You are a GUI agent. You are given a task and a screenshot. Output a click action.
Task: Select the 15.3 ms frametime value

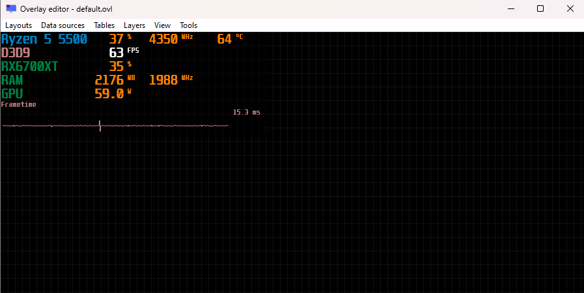click(x=246, y=113)
